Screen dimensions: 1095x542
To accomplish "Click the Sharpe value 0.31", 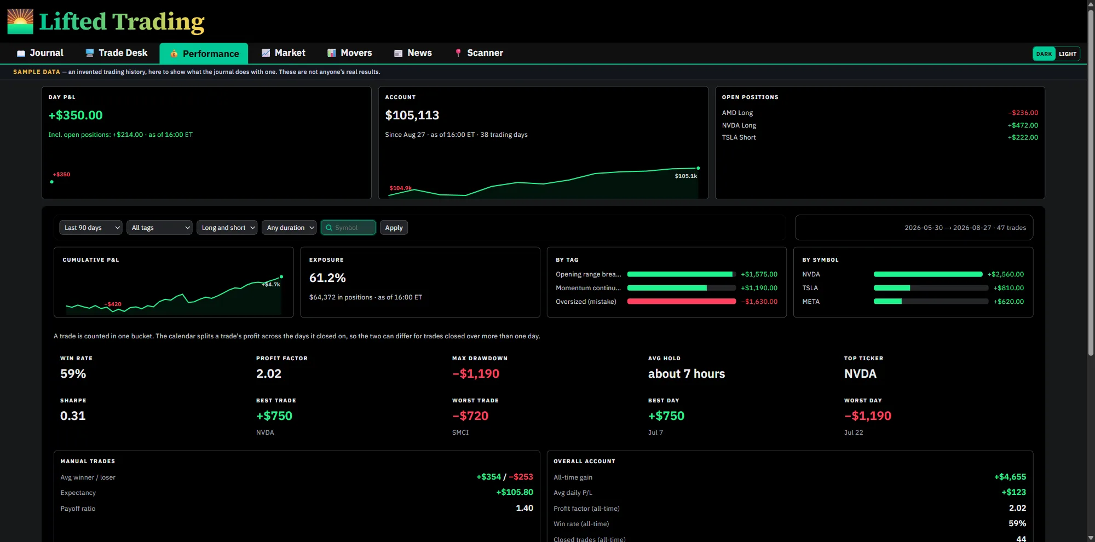I will click(73, 416).
